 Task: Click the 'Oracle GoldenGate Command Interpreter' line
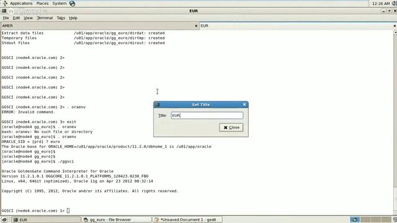(58, 171)
